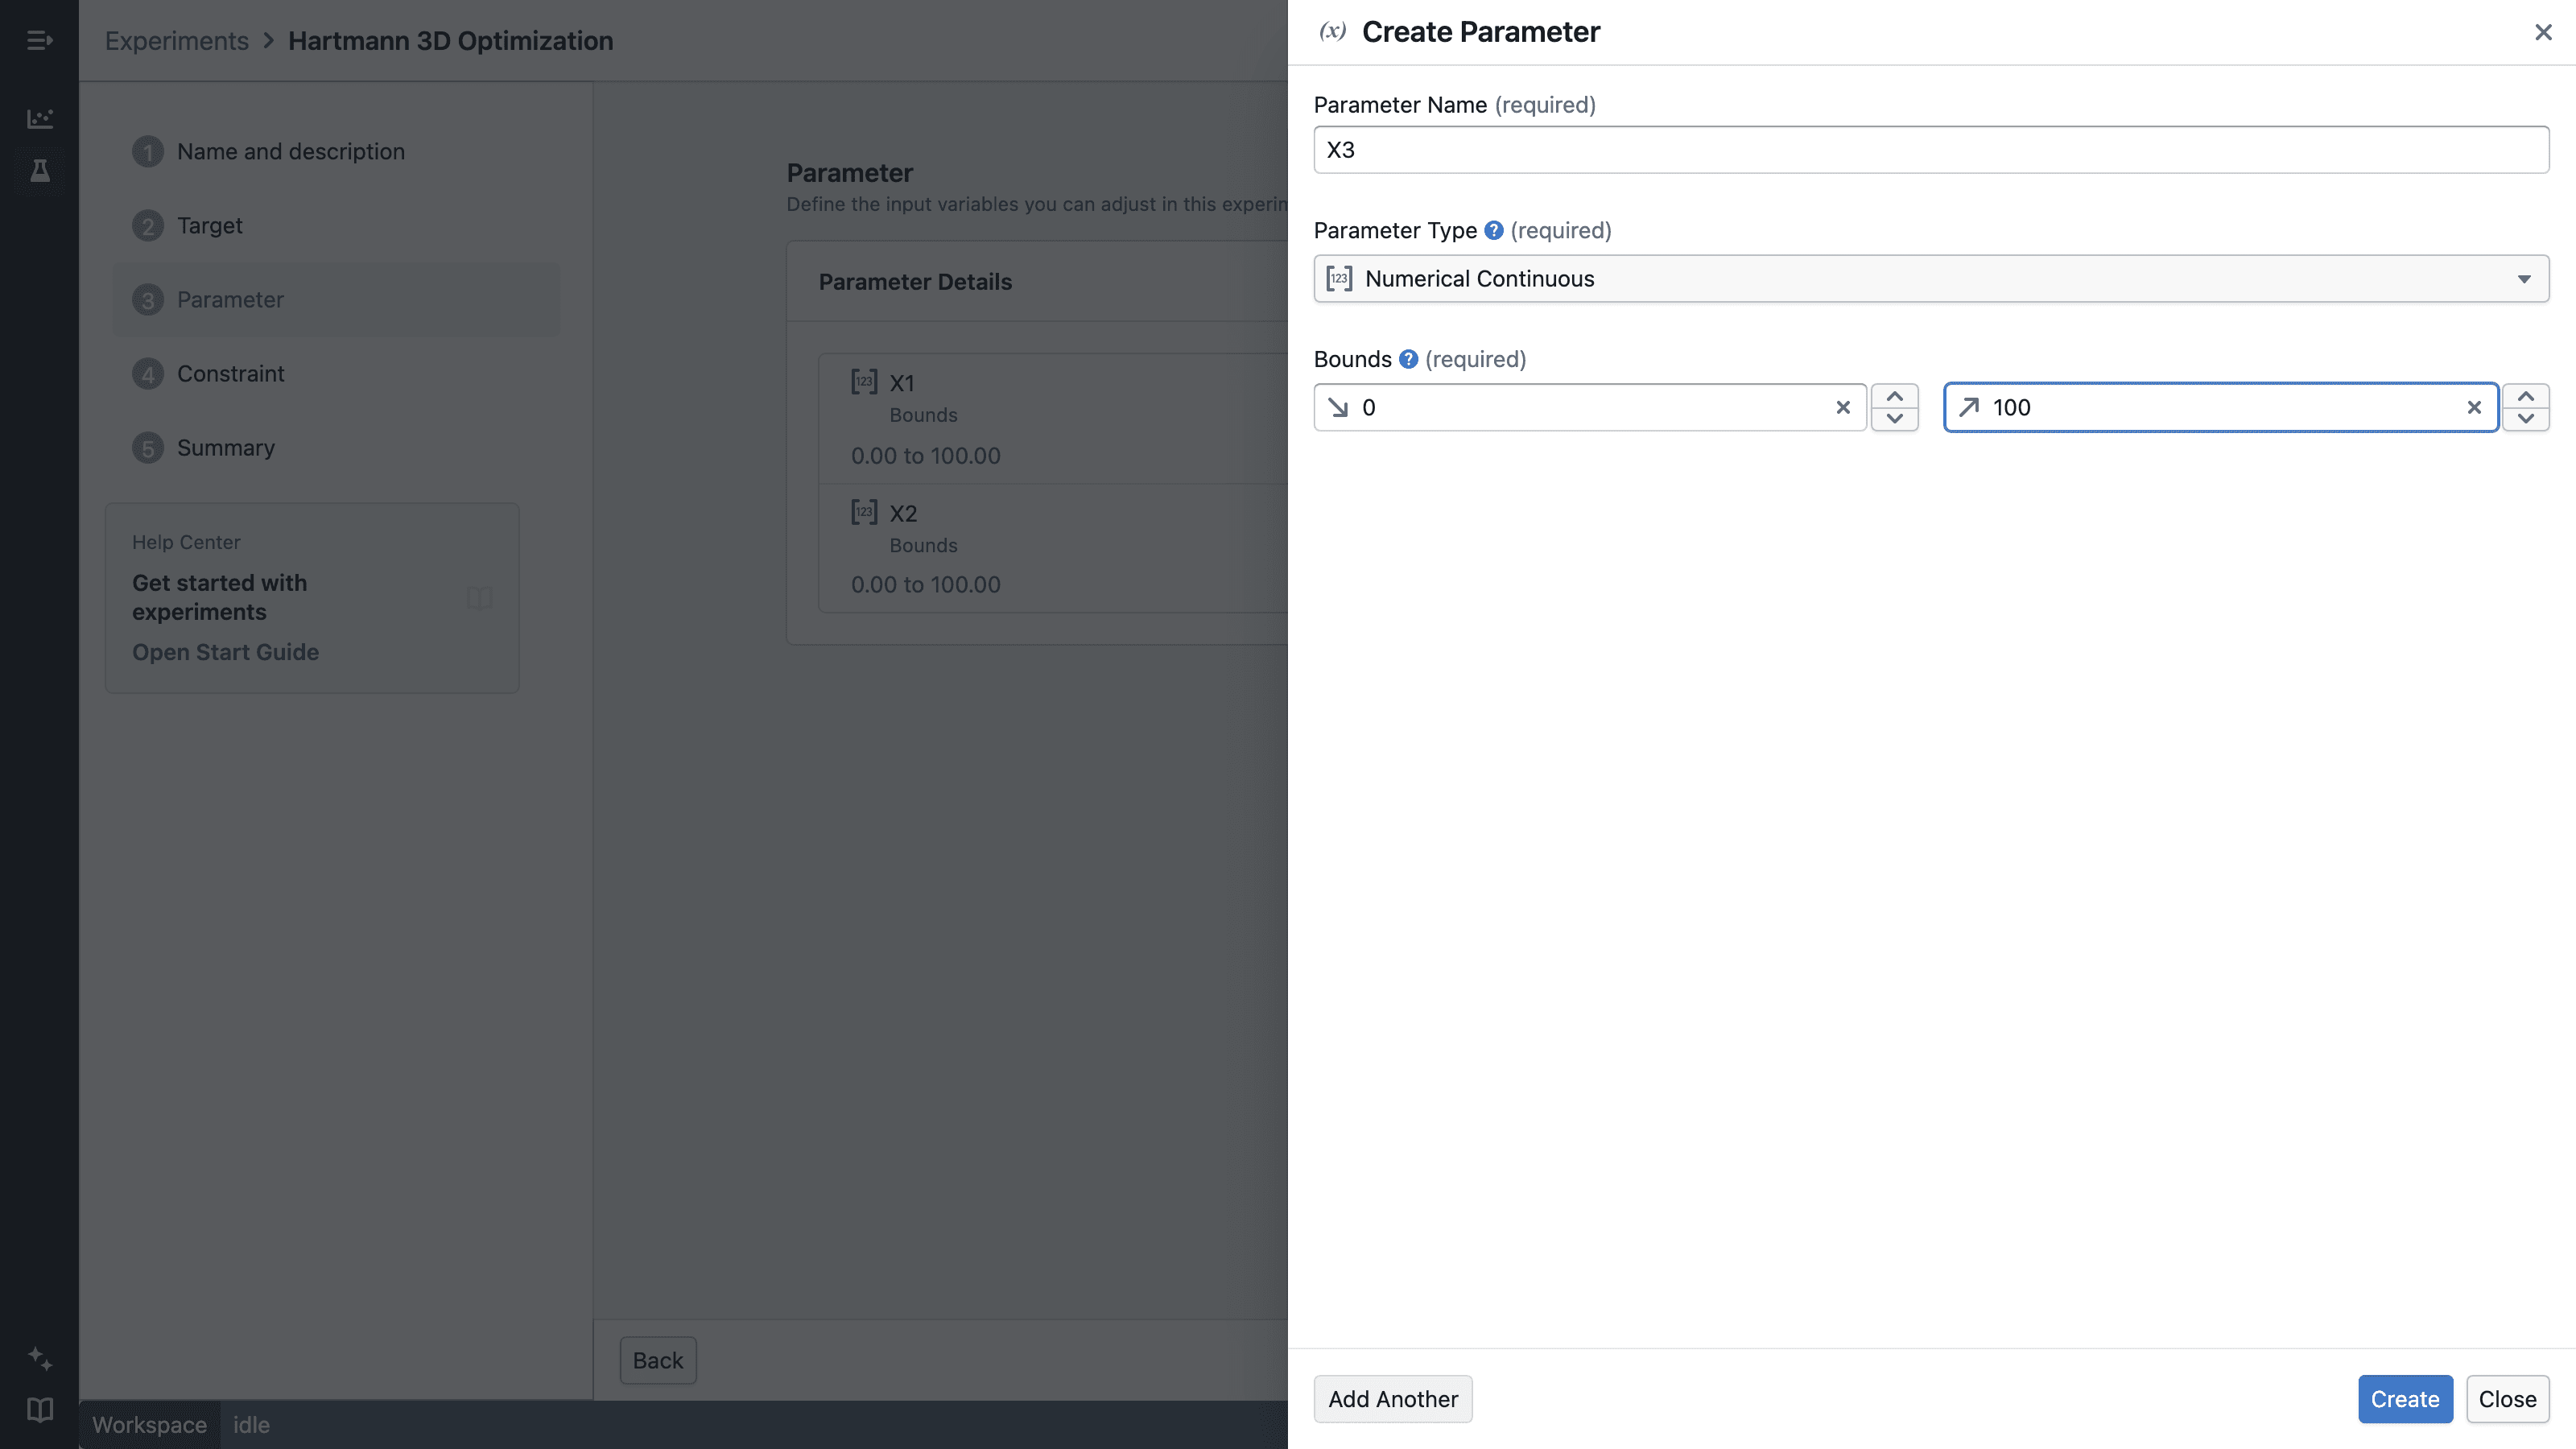Image resolution: width=2576 pixels, height=1449 pixels.
Task: Click the Add Another button
Action: (x=1393, y=1399)
